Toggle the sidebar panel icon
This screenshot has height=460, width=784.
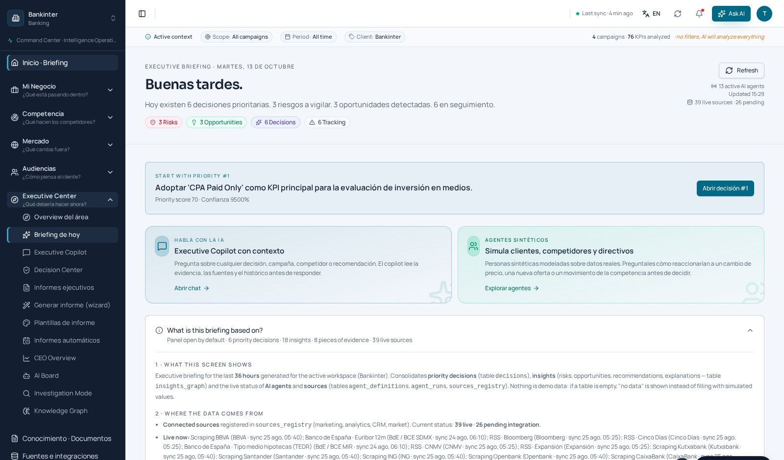(x=142, y=14)
